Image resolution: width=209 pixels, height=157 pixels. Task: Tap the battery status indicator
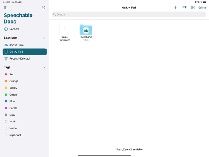[204, 2]
